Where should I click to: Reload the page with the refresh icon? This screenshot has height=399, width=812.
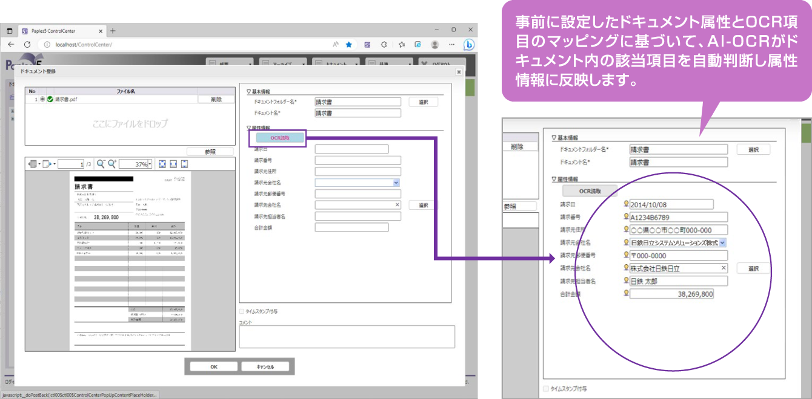(x=27, y=45)
